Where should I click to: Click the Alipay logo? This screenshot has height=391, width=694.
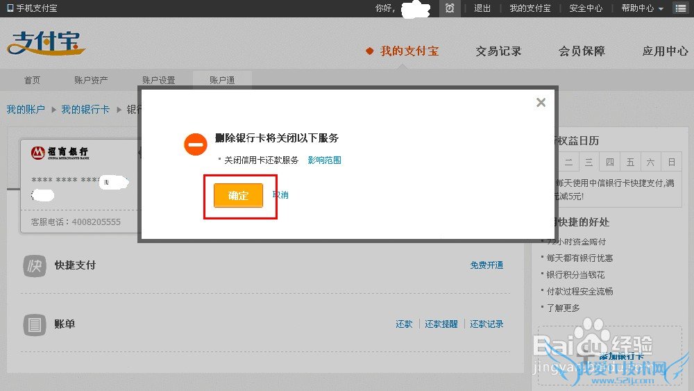click(x=46, y=43)
